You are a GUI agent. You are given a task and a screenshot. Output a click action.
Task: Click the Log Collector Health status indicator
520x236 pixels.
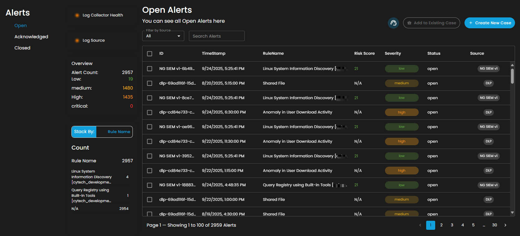click(77, 15)
